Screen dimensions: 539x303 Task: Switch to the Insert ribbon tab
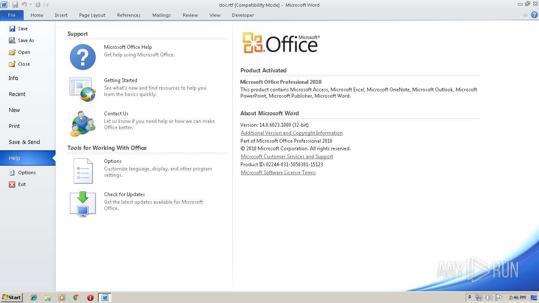pyautogui.click(x=61, y=15)
